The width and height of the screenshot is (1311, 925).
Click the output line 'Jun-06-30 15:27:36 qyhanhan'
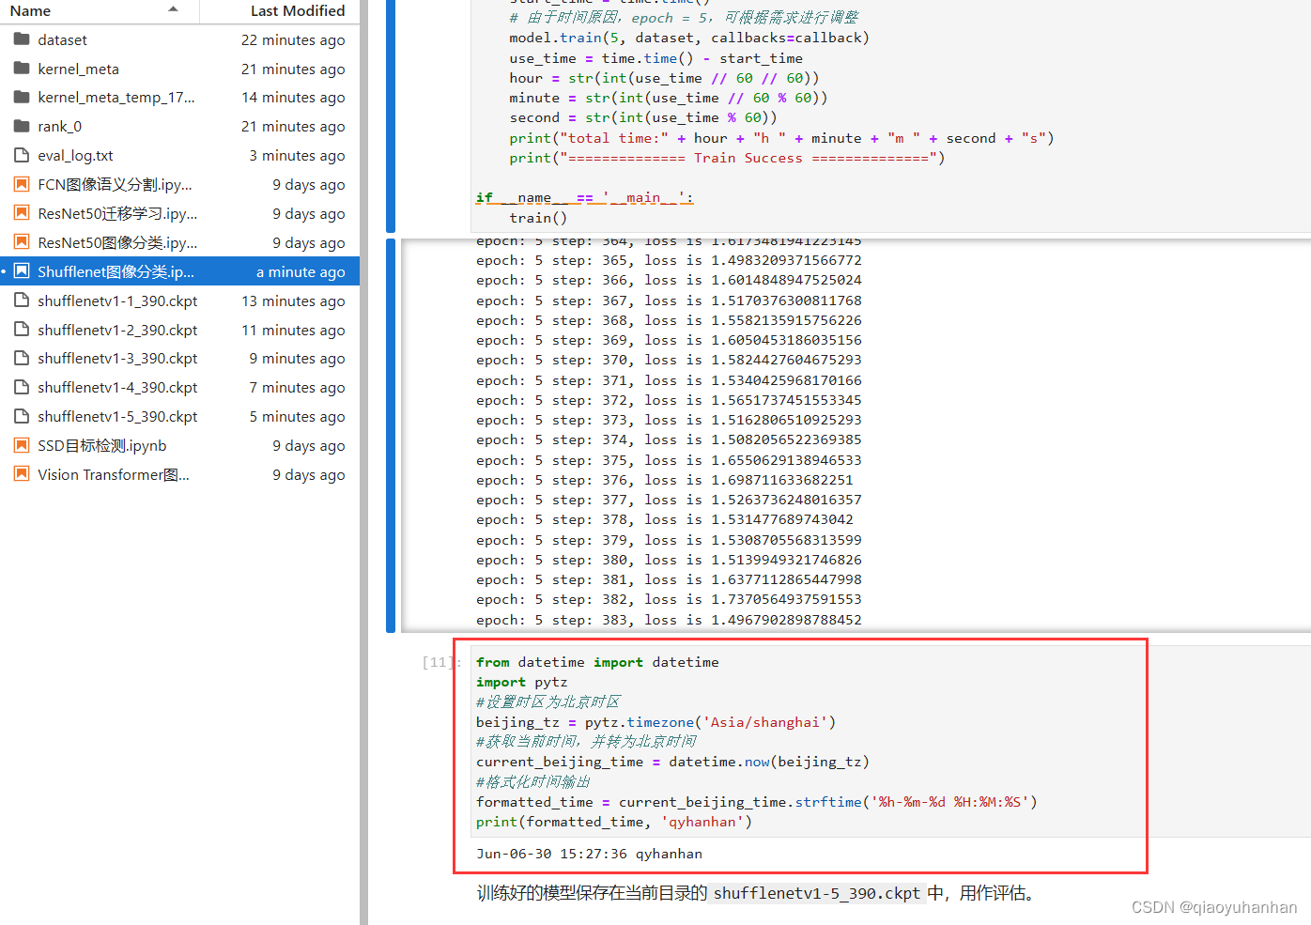pos(589,854)
